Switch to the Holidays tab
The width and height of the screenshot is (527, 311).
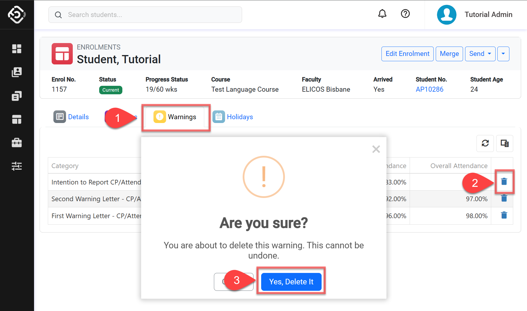(233, 117)
